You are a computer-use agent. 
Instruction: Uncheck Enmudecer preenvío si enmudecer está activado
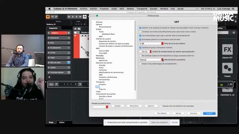point(140,39)
